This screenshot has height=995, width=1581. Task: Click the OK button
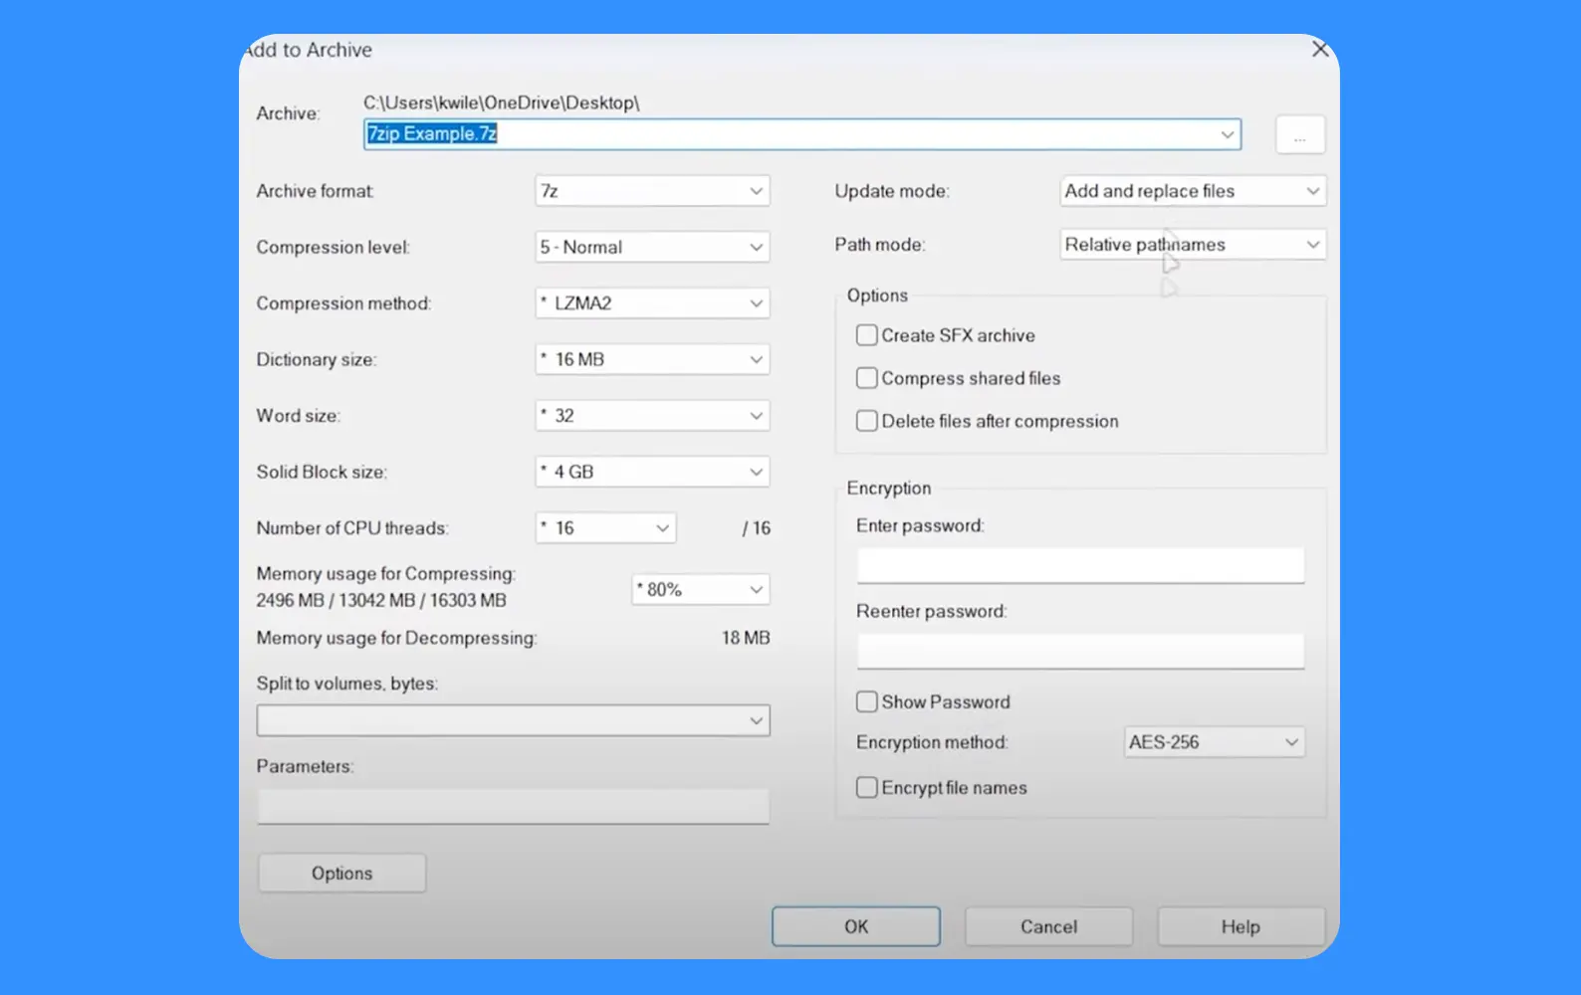856,926
